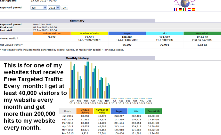The image size is (221, 135).
Task: Click the blue Pages header in Summary
Action: click(127, 33)
